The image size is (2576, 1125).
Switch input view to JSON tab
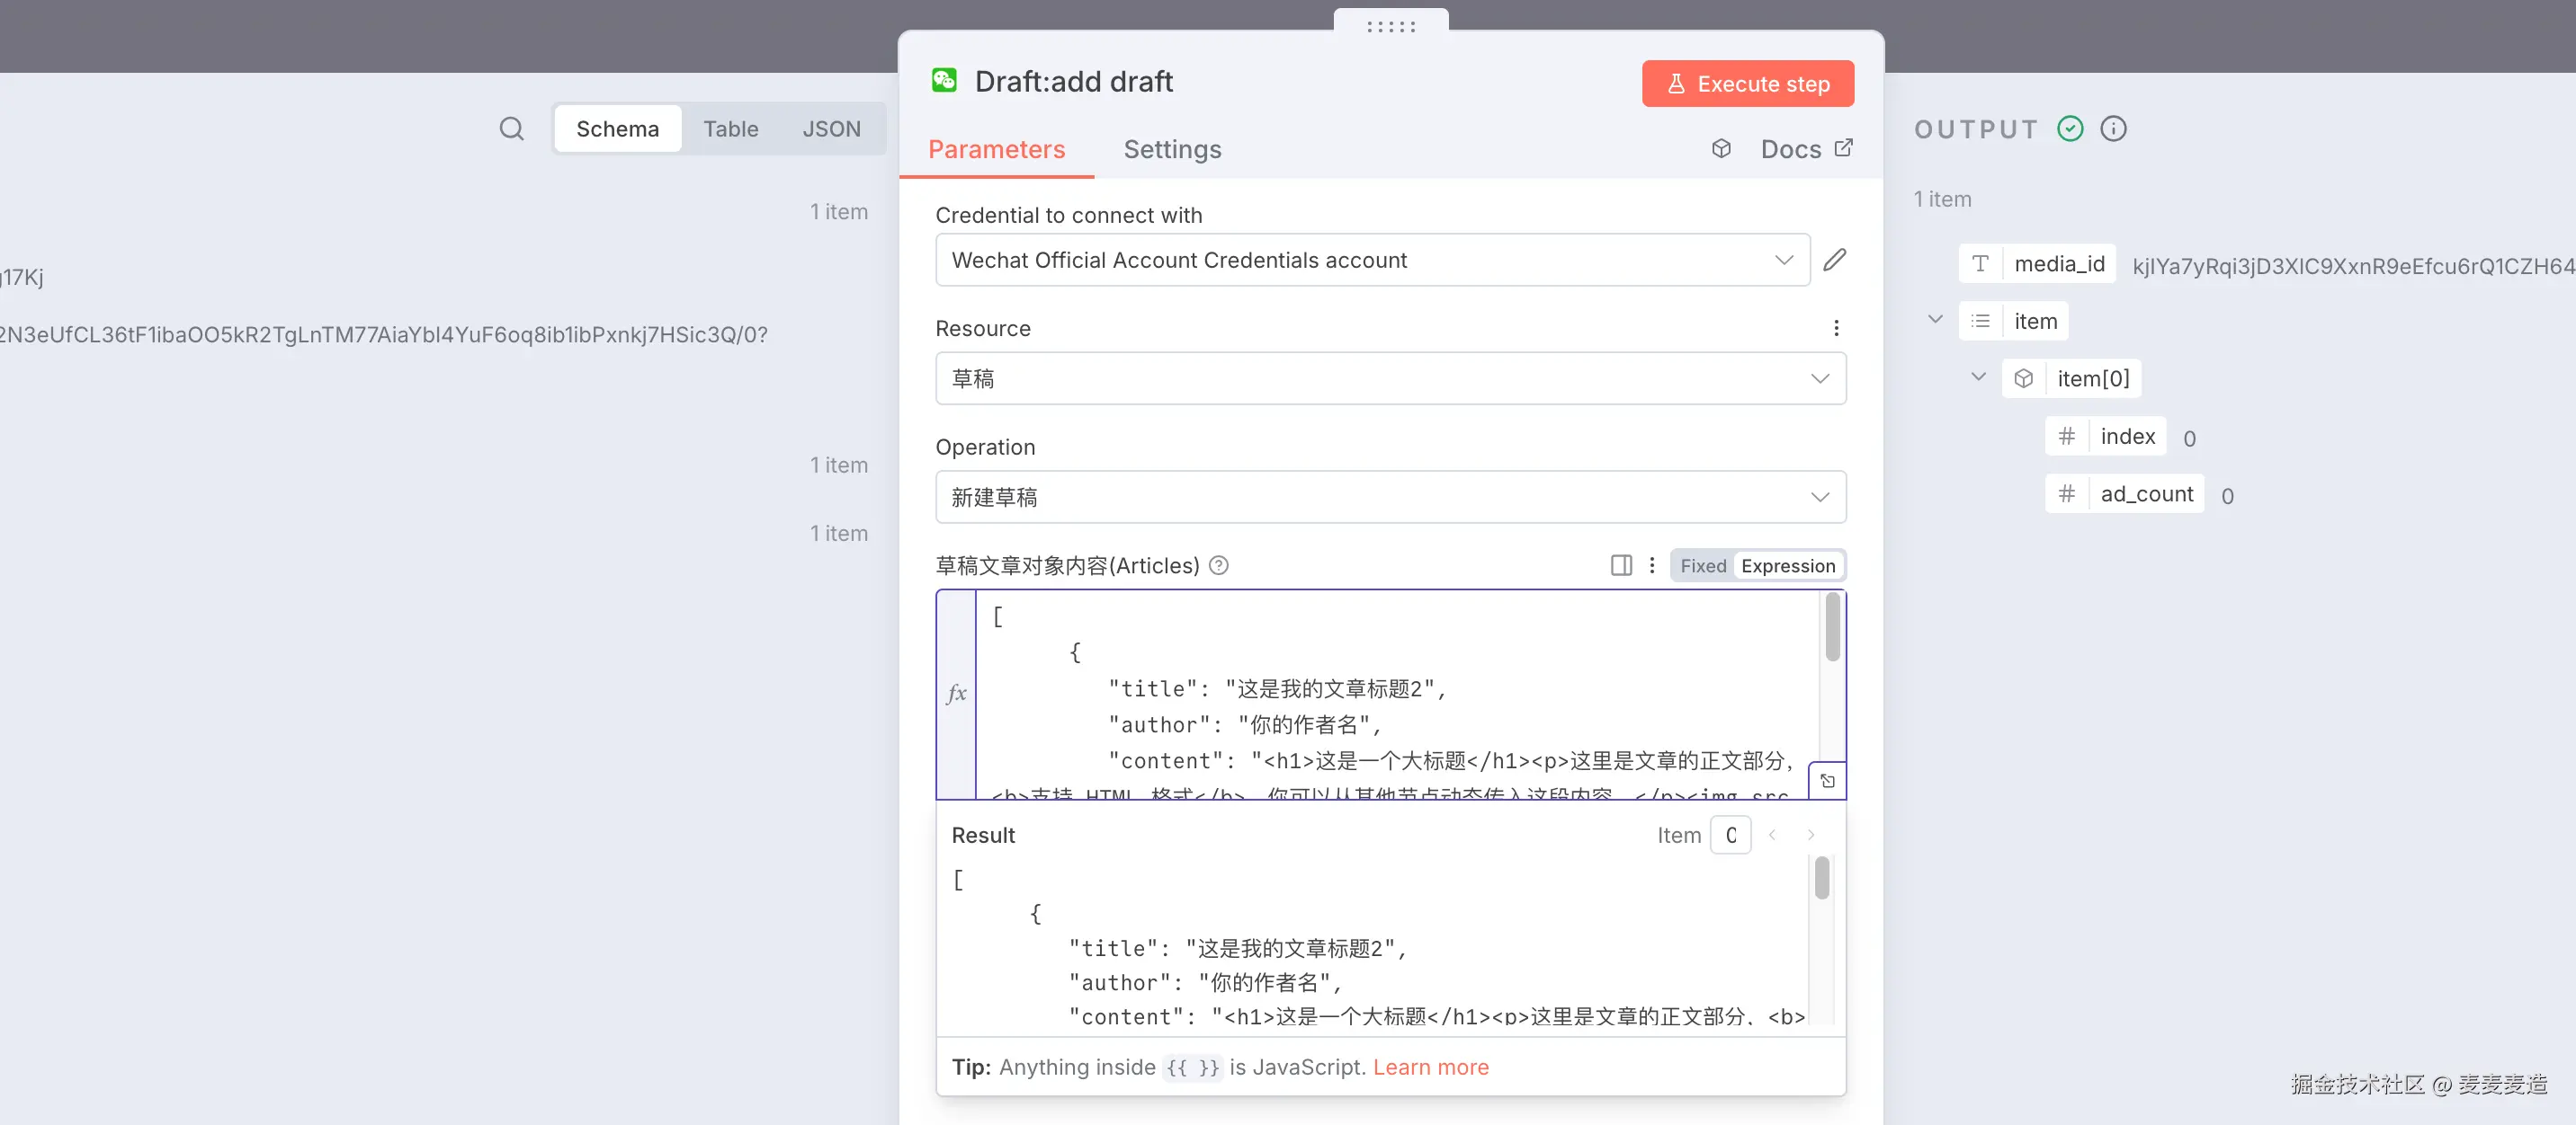click(830, 128)
